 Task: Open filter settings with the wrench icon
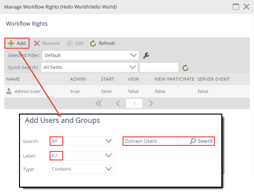146,55
